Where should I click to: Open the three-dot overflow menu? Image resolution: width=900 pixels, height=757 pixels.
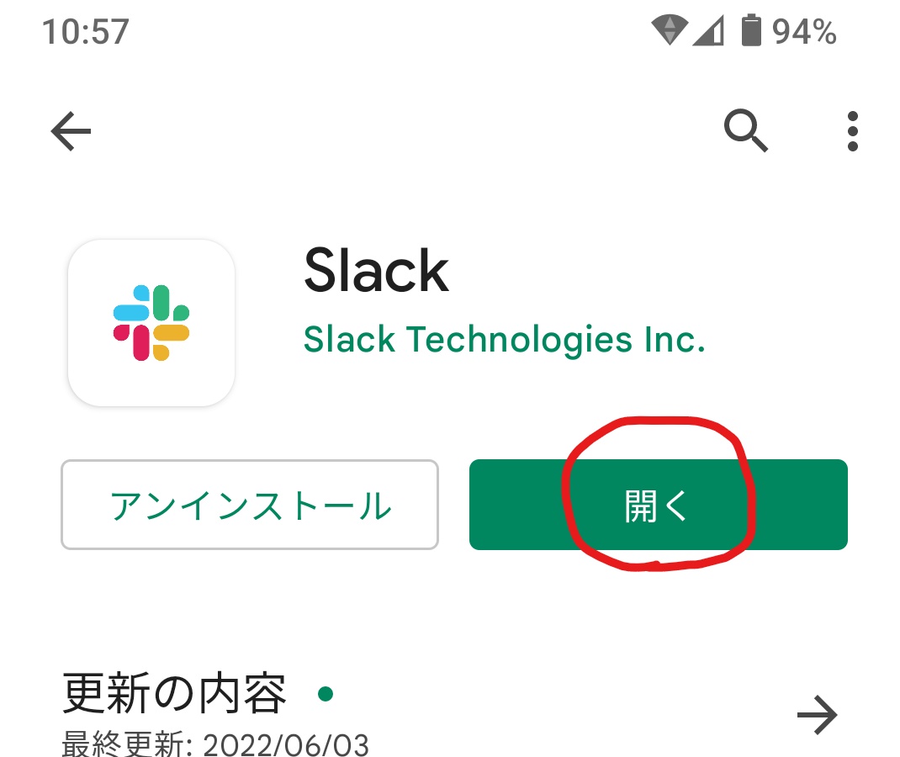tap(852, 131)
